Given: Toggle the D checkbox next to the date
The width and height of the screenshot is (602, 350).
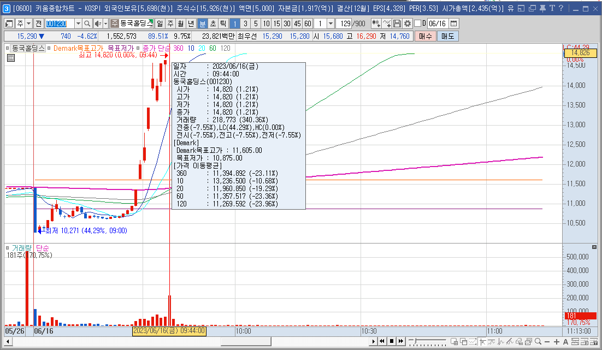Looking at the screenshot, I should point(418,23).
